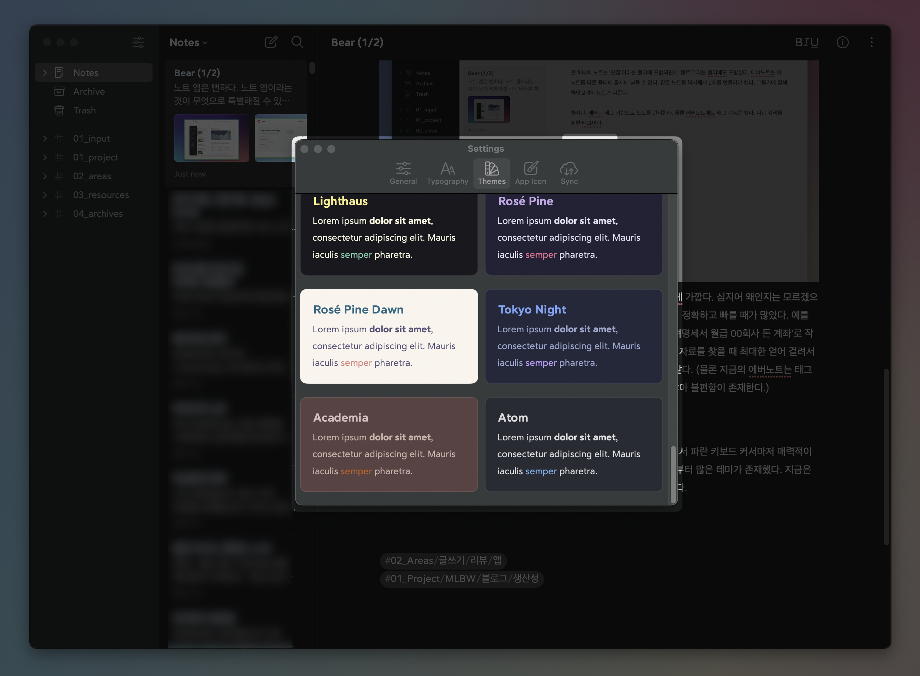
Task: Choose the Lighthaus theme card
Action: point(389,234)
